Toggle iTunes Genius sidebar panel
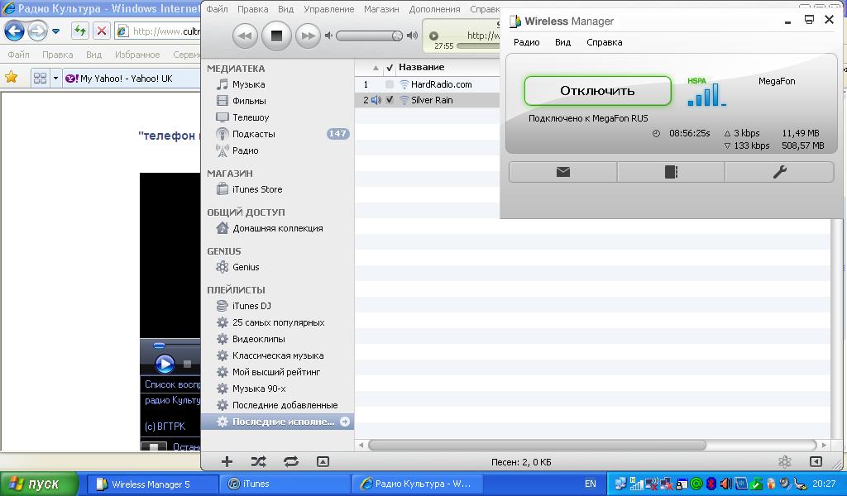The width and height of the screenshot is (847, 496). (x=816, y=461)
